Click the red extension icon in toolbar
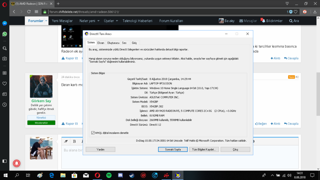The height and width of the screenshot is (180, 320). (305, 12)
